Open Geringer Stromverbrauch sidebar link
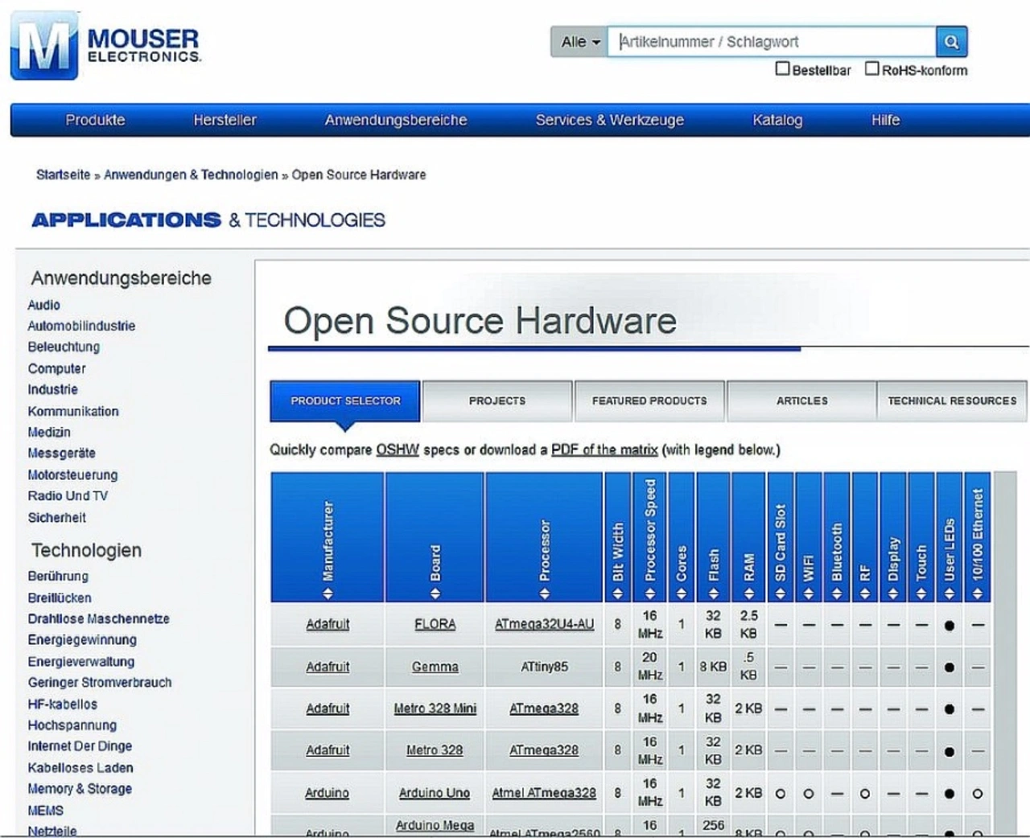Image resolution: width=1030 pixels, height=838 pixels. click(x=100, y=682)
